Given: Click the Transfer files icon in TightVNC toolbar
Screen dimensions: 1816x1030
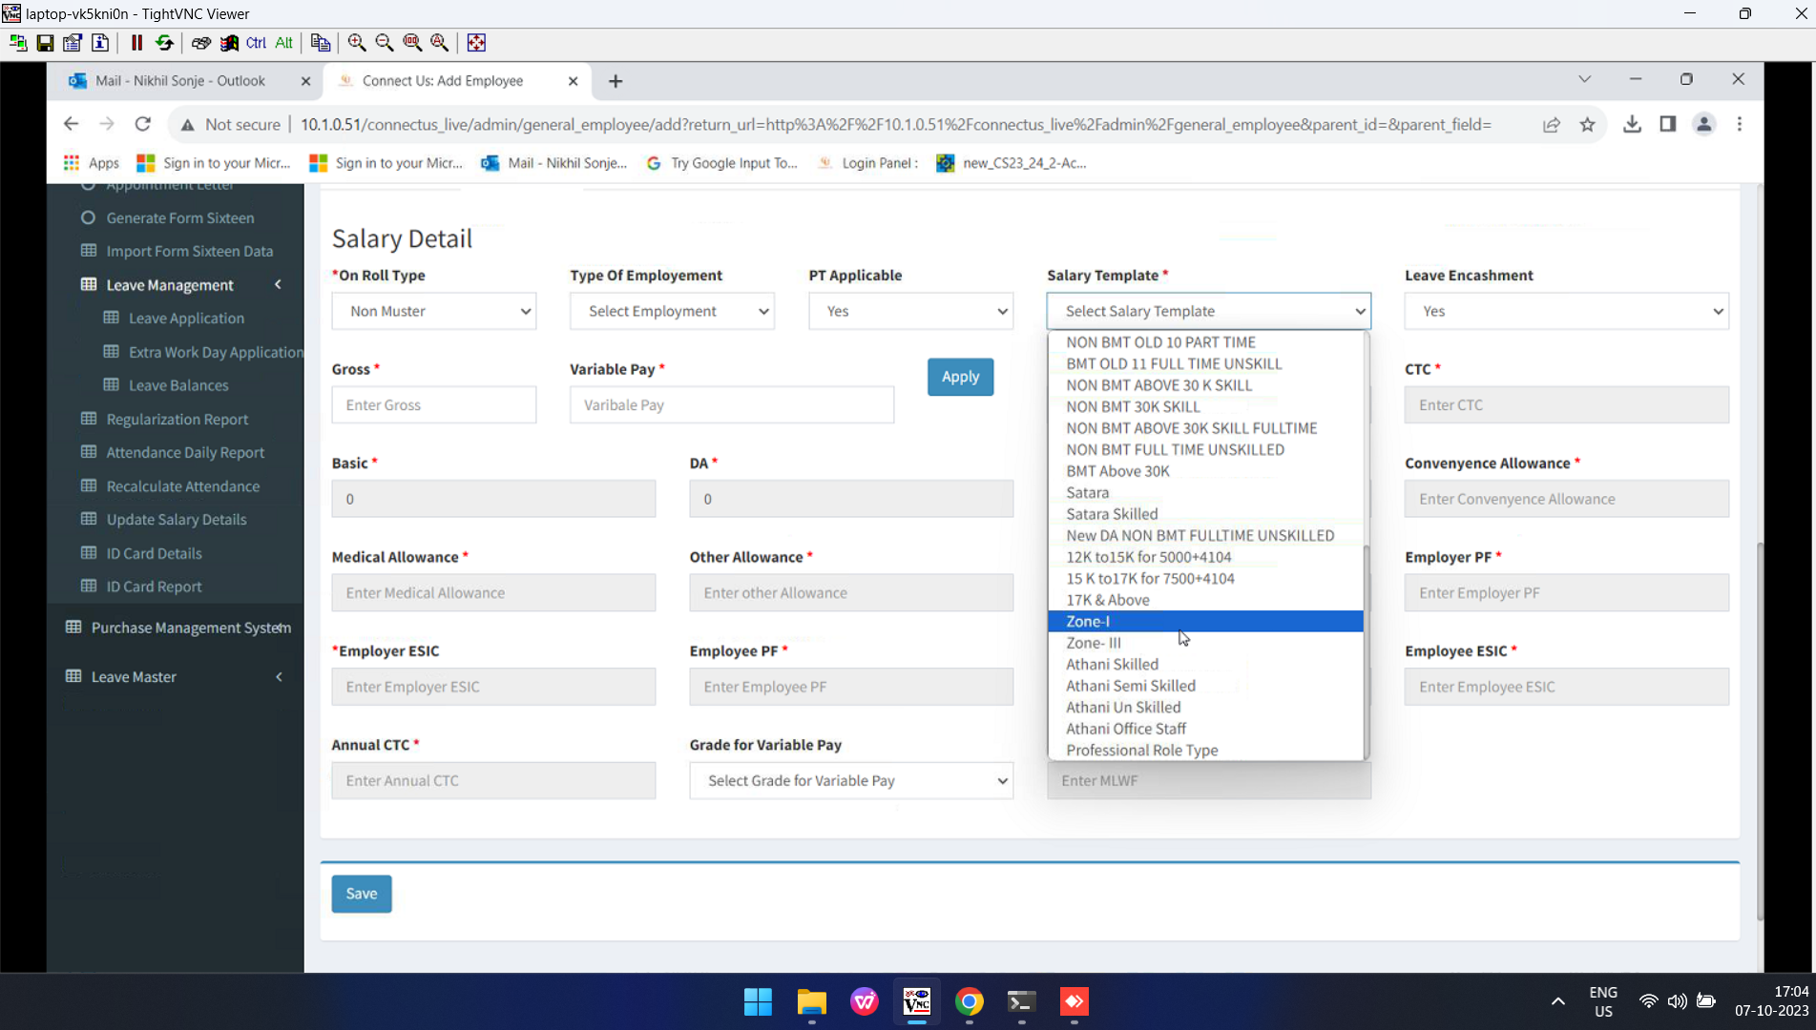Looking at the screenshot, I should (321, 43).
